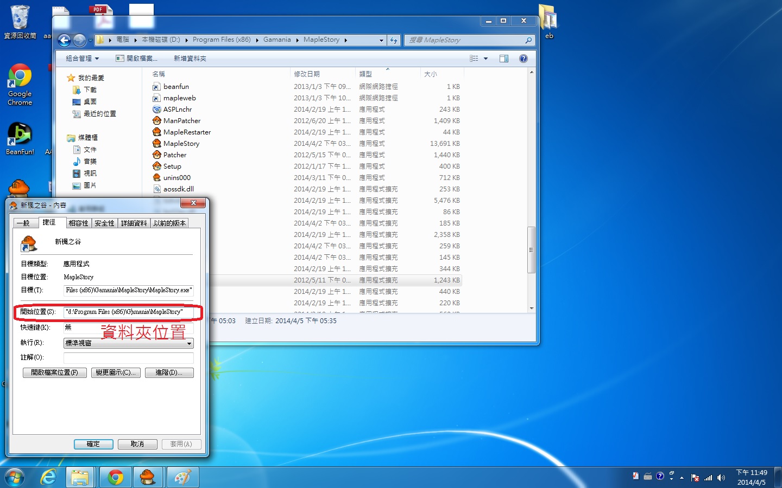Open 最近的位置 in navigation pane
The width and height of the screenshot is (782, 488).
point(99,114)
